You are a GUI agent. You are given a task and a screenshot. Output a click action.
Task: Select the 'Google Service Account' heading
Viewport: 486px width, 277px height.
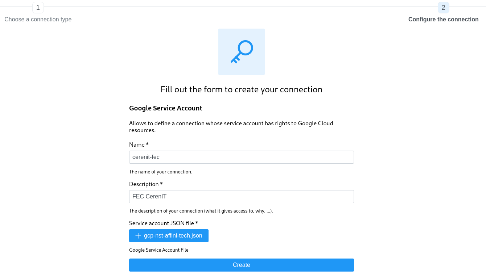point(166,108)
